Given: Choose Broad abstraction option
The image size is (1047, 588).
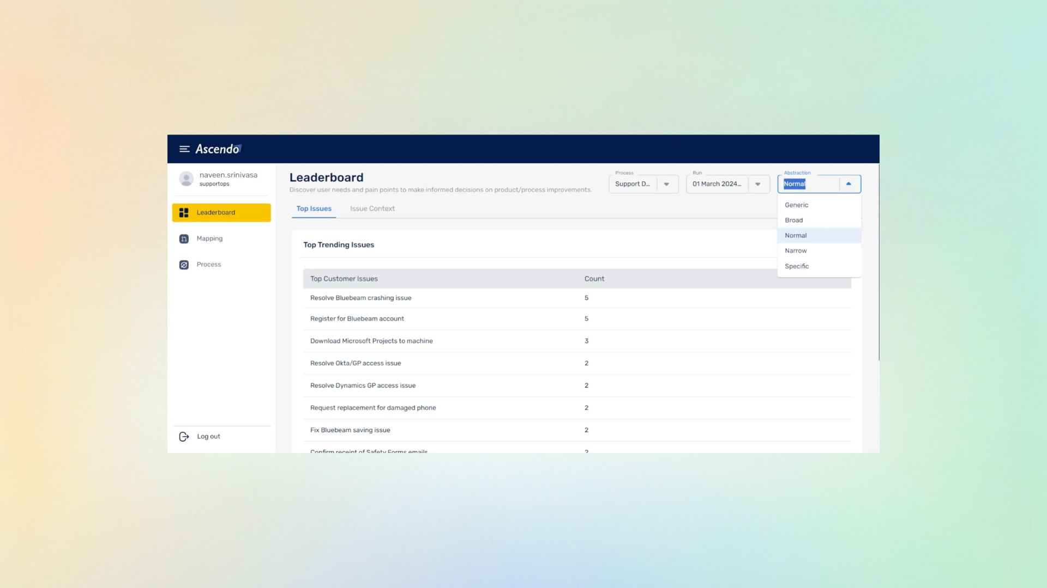Looking at the screenshot, I should click(794, 220).
